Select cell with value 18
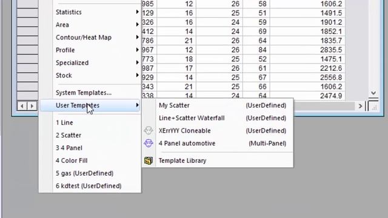 pyautogui.click(x=176, y=59)
